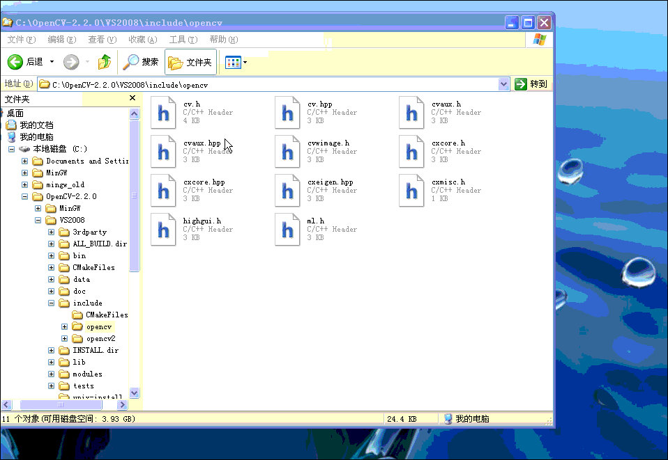This screenshot has height=460, width=668.
Task: Open the 文件 (F) menu
Action: tap(22, 40)
